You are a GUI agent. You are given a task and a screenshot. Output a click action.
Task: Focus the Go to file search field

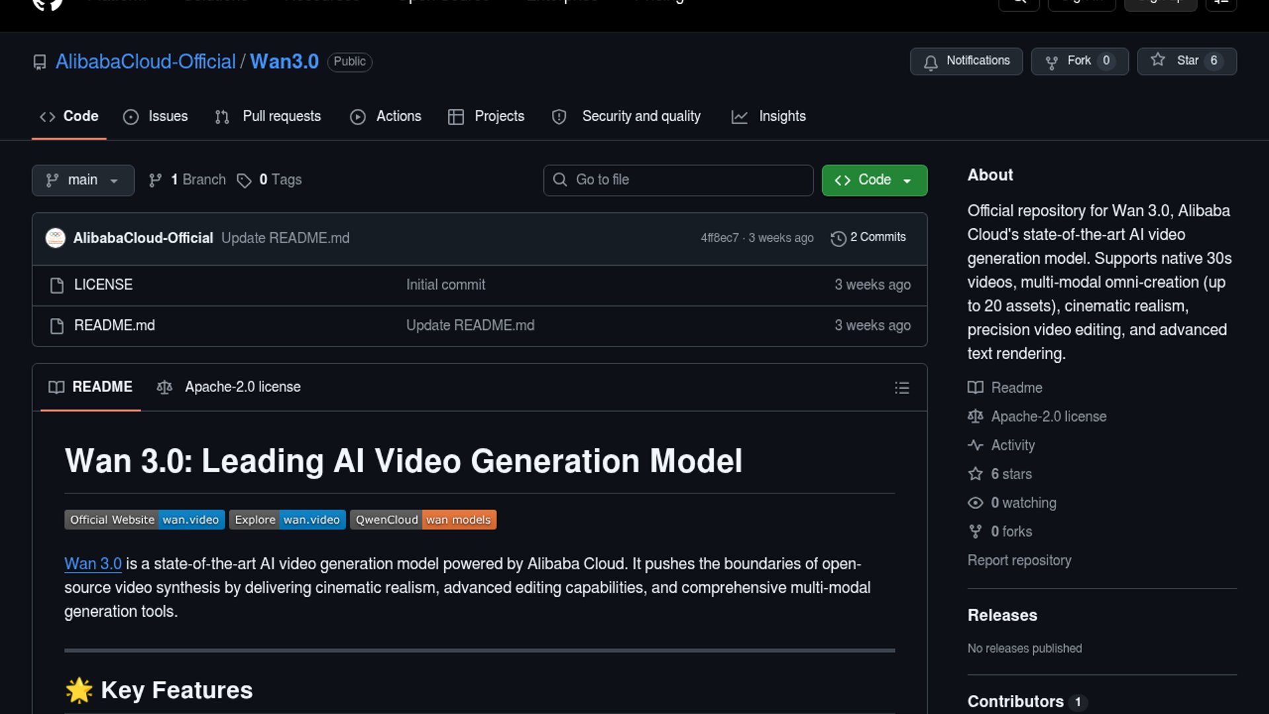678,180
